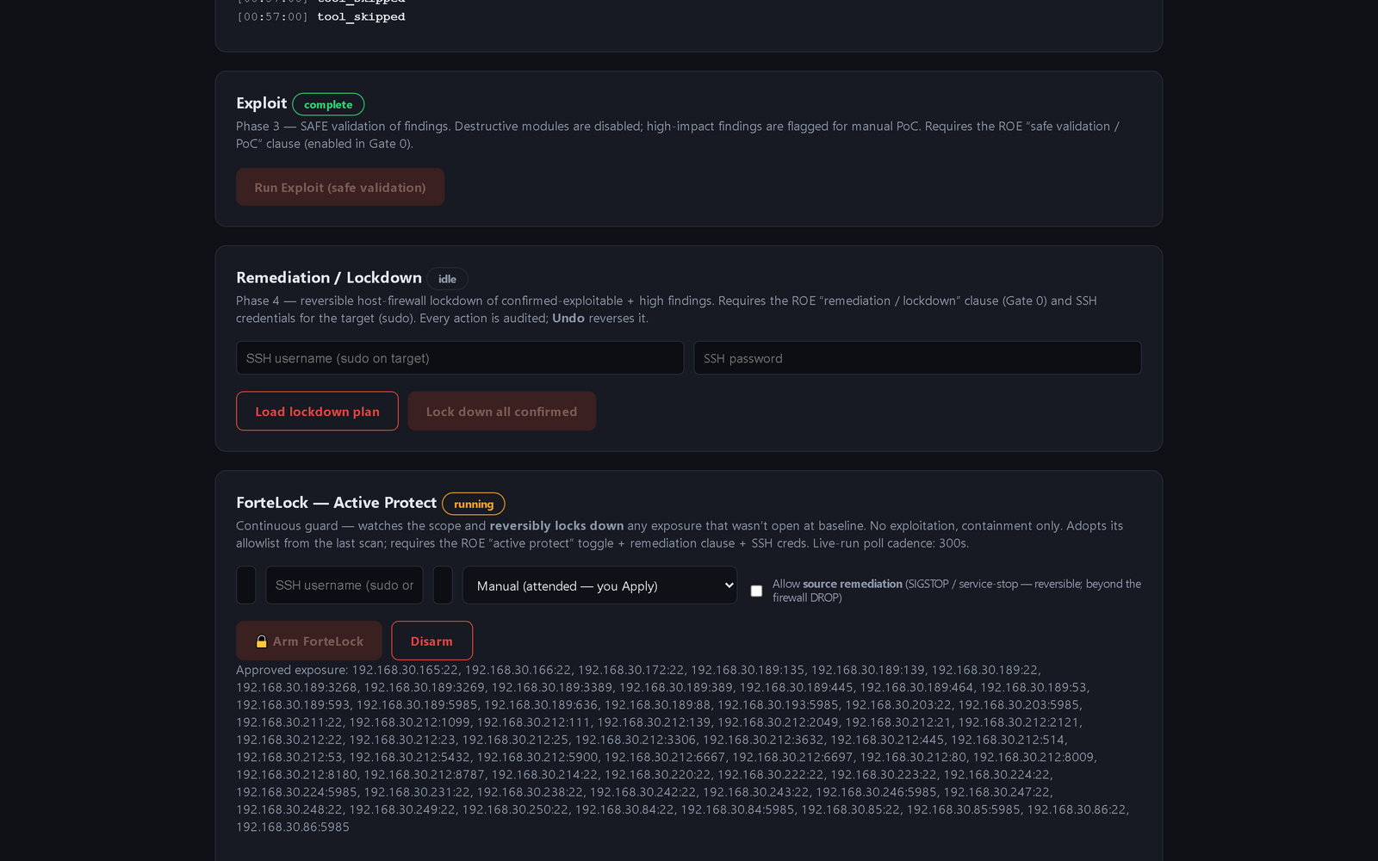Click the narrow field before the ForteLock SSH username
The height and width of the screenshot is (861, 1378).
[246, 585]
